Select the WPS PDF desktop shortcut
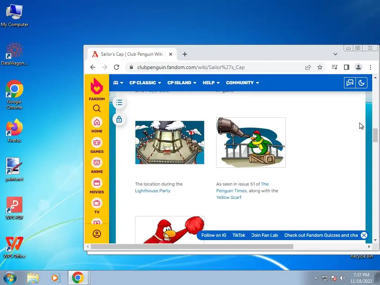Screen dimensions: 380x285 (x=14, y=208)
